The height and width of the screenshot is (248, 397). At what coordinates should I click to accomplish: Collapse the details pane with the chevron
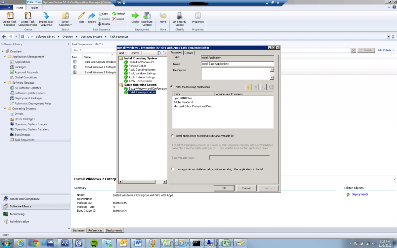[395, 179]
